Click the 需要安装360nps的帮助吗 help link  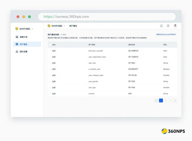166,35
